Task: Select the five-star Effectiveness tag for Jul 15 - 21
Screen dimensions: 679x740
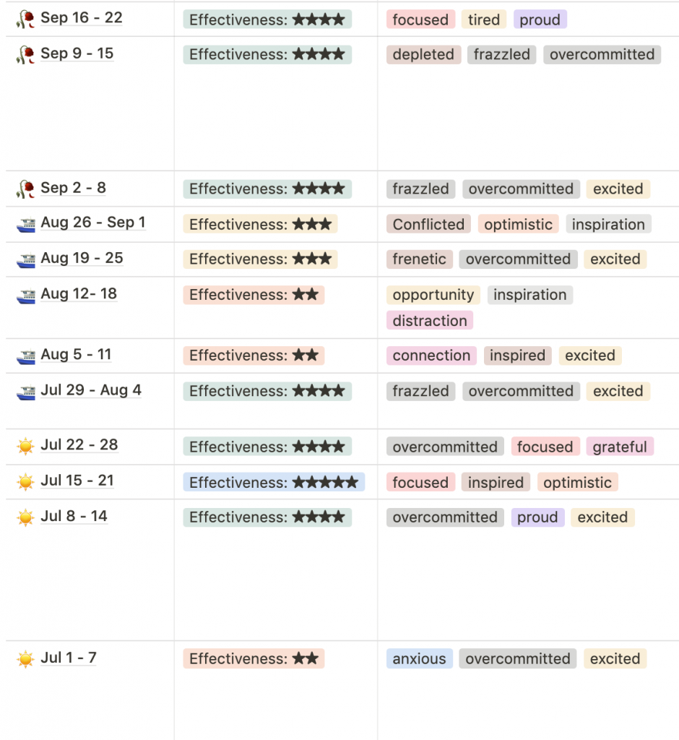Action: pyautogui.click(x=274, y=482)
